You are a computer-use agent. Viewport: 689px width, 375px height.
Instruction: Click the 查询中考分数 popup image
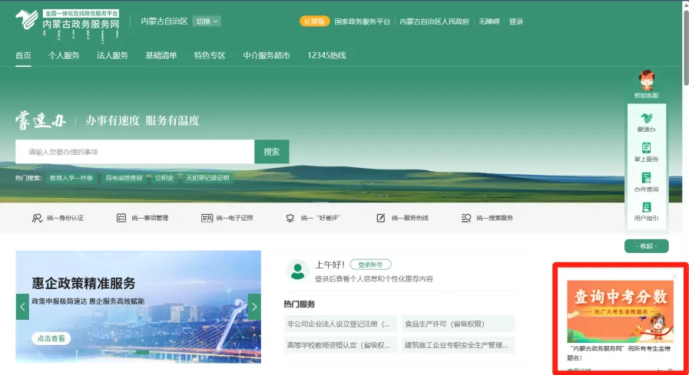tap(620, 311)
